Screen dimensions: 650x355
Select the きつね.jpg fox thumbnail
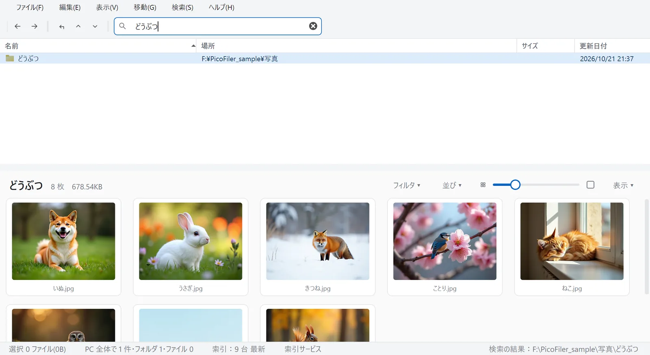click(318, 241)
